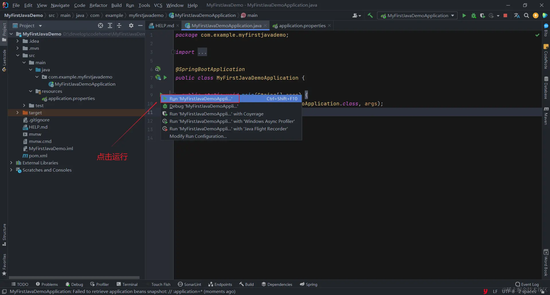The image size is (550, 295).
Task: Open the Problems tool window
Action: [47, 284]
